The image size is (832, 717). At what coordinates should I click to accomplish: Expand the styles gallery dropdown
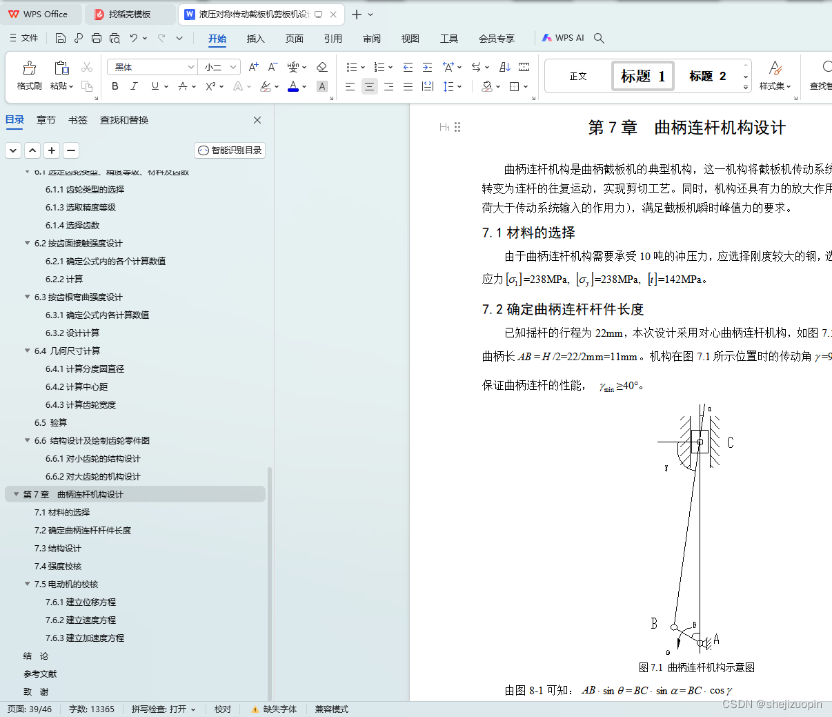click(746, 87)
